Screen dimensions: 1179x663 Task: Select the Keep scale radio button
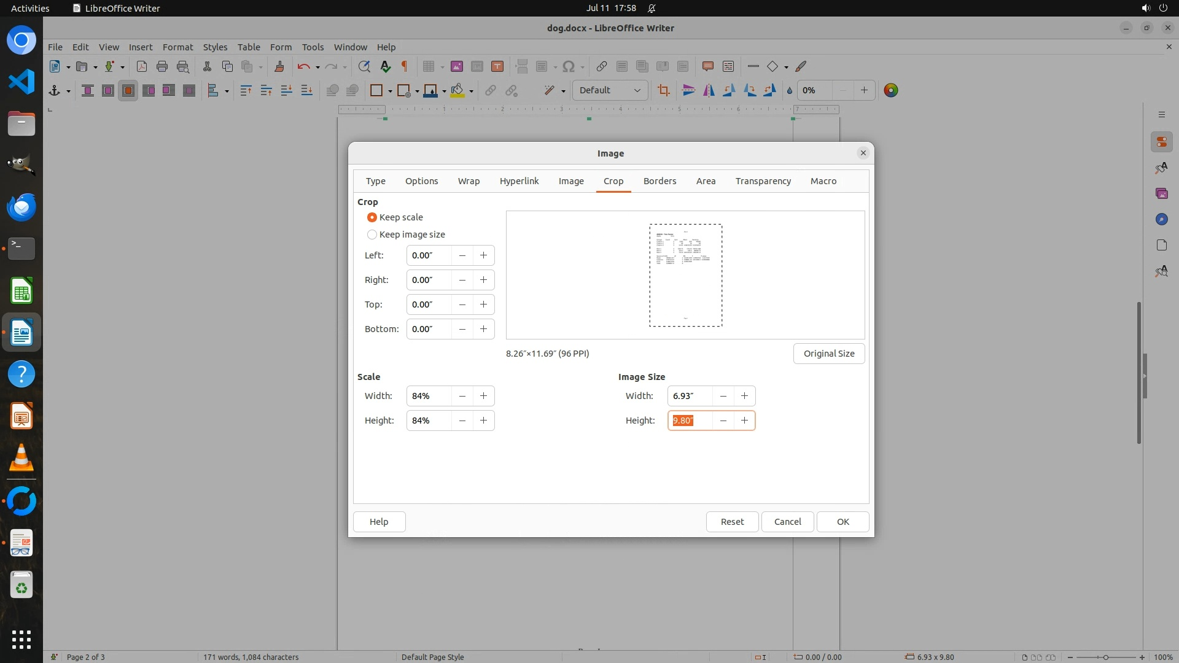tap(372, 217)
